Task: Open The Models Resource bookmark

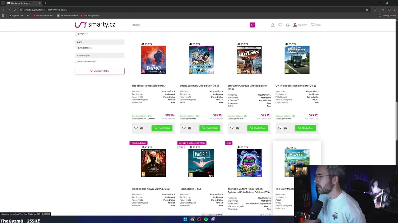Action: pos(67,15)
